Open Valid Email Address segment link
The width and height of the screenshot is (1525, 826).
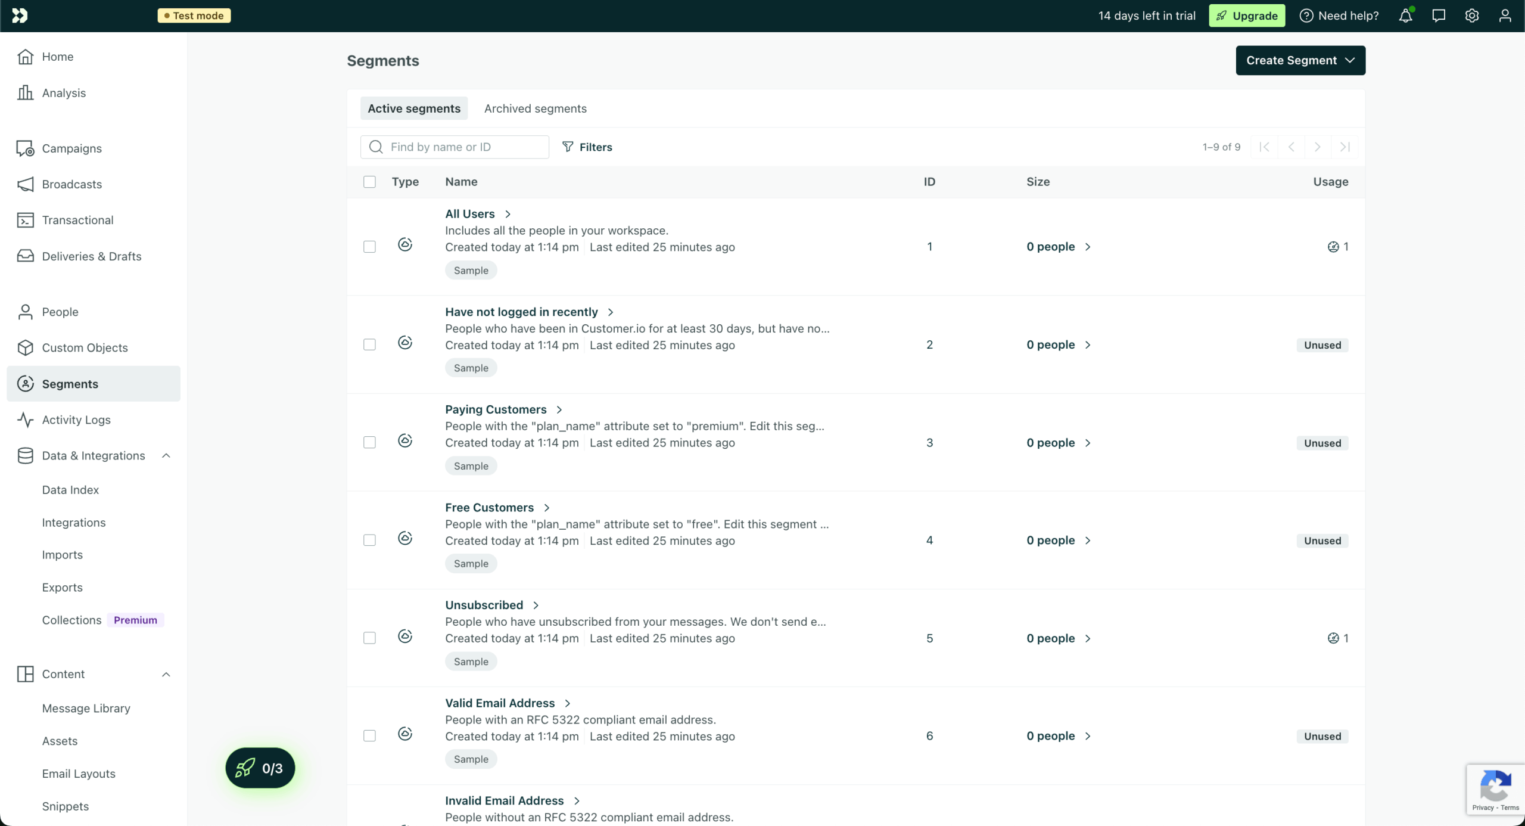click(508, 703)
